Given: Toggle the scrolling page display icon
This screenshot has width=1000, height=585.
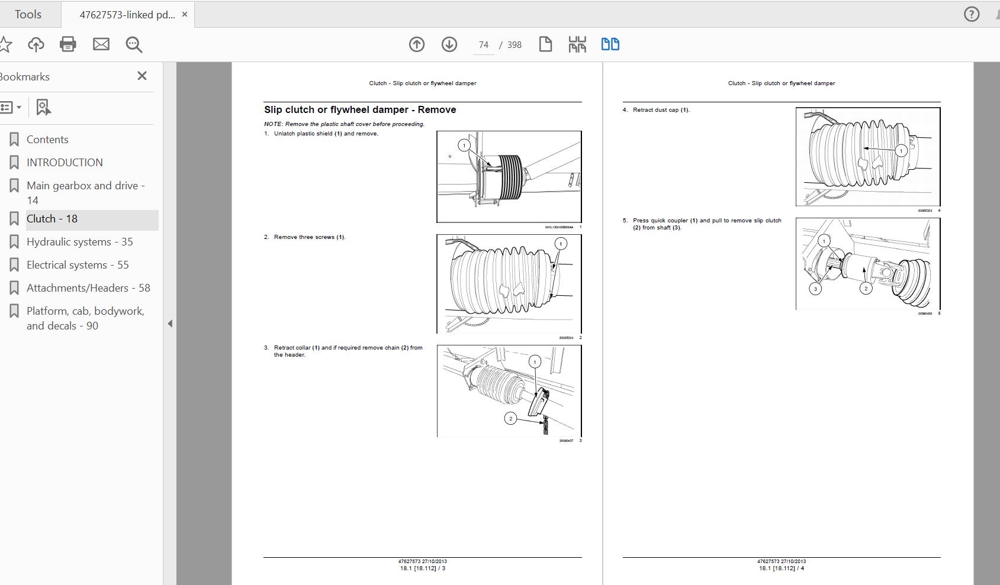Looking at the screenshot, I should [x=577, y=44].
